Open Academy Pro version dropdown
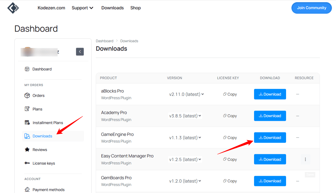 coord(185,116)
